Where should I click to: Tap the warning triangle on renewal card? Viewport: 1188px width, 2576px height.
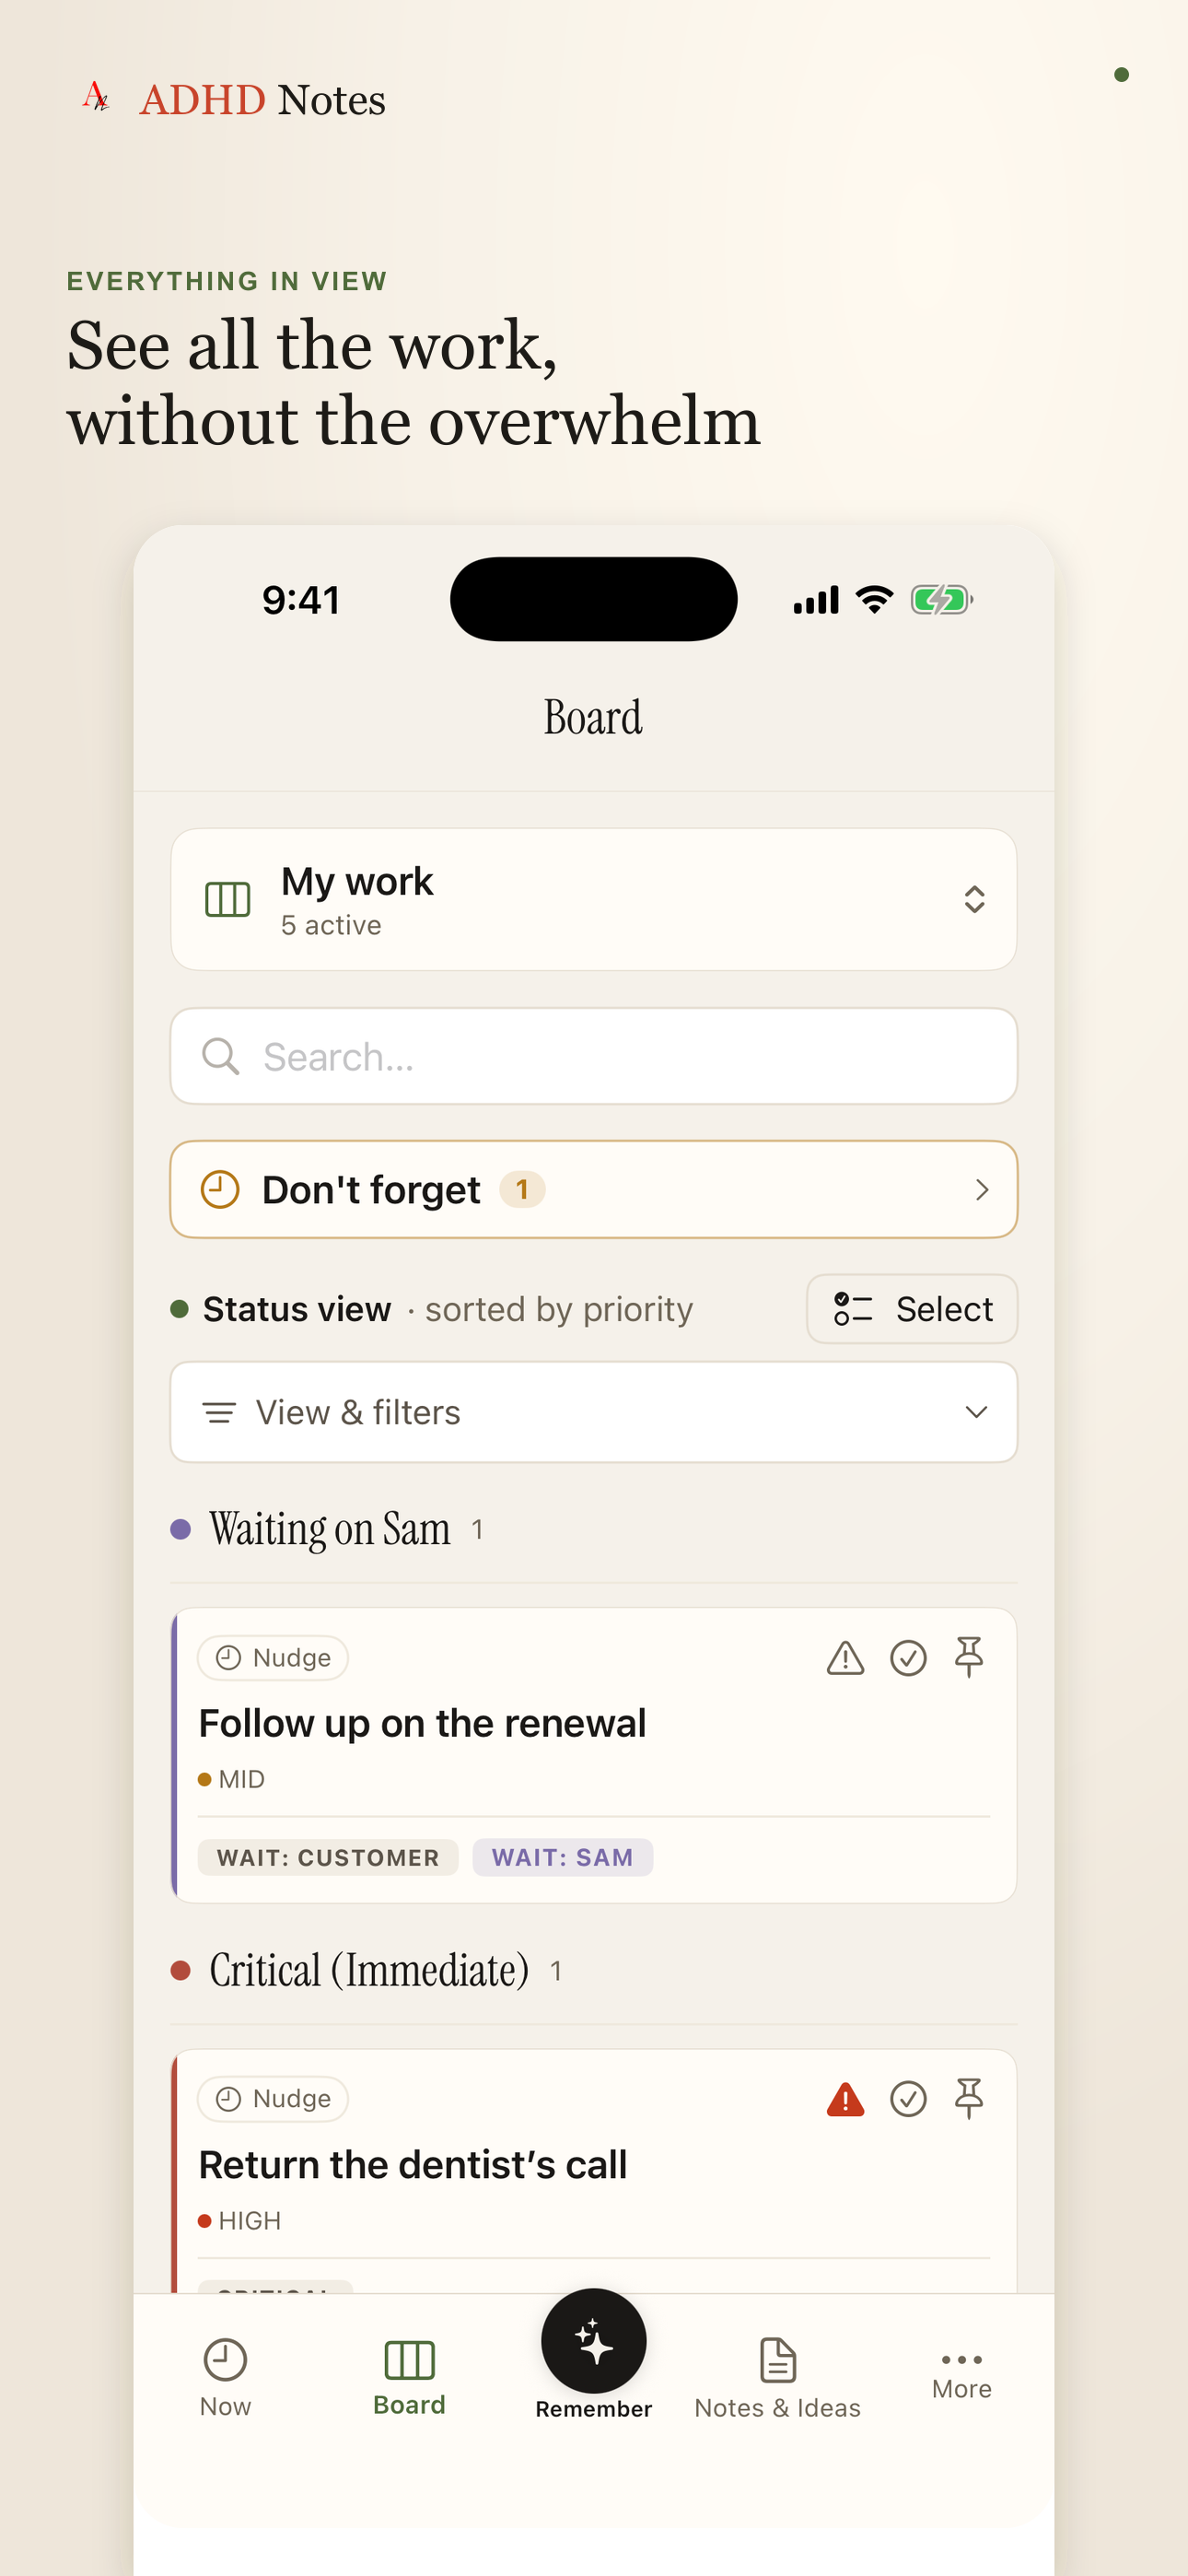click(845, 1658)
